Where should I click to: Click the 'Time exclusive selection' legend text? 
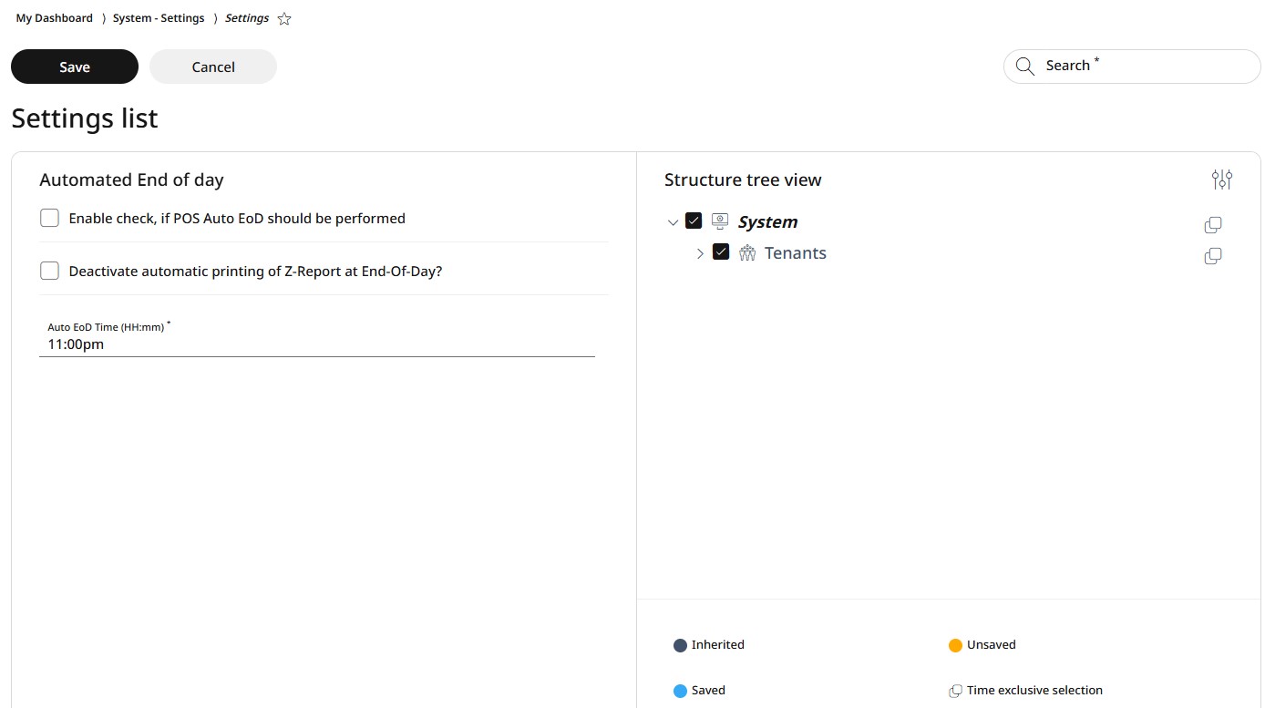(x=1034, y=690)
